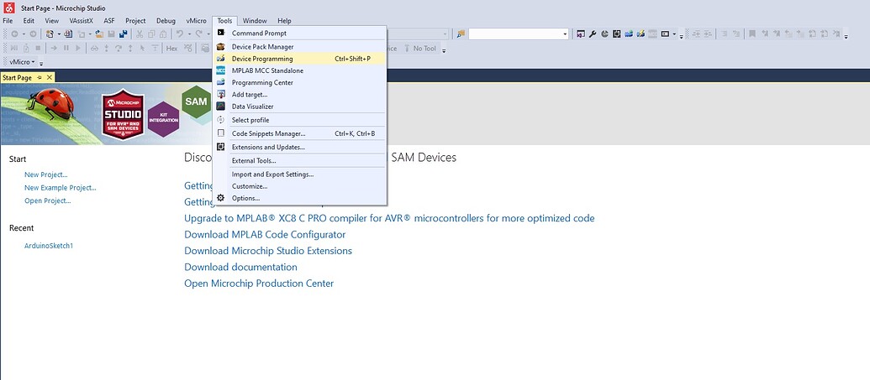Viewport: 870px width, 380px height.
Task: Click the Device Pack Manager icon
Action: tap(221, 47)
